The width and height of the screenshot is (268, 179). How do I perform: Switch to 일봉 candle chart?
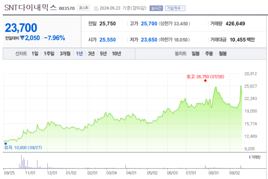(x=196, y=54)
